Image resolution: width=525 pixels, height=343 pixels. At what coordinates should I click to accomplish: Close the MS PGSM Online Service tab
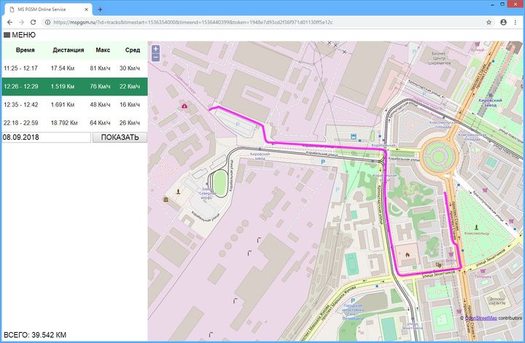87,9
